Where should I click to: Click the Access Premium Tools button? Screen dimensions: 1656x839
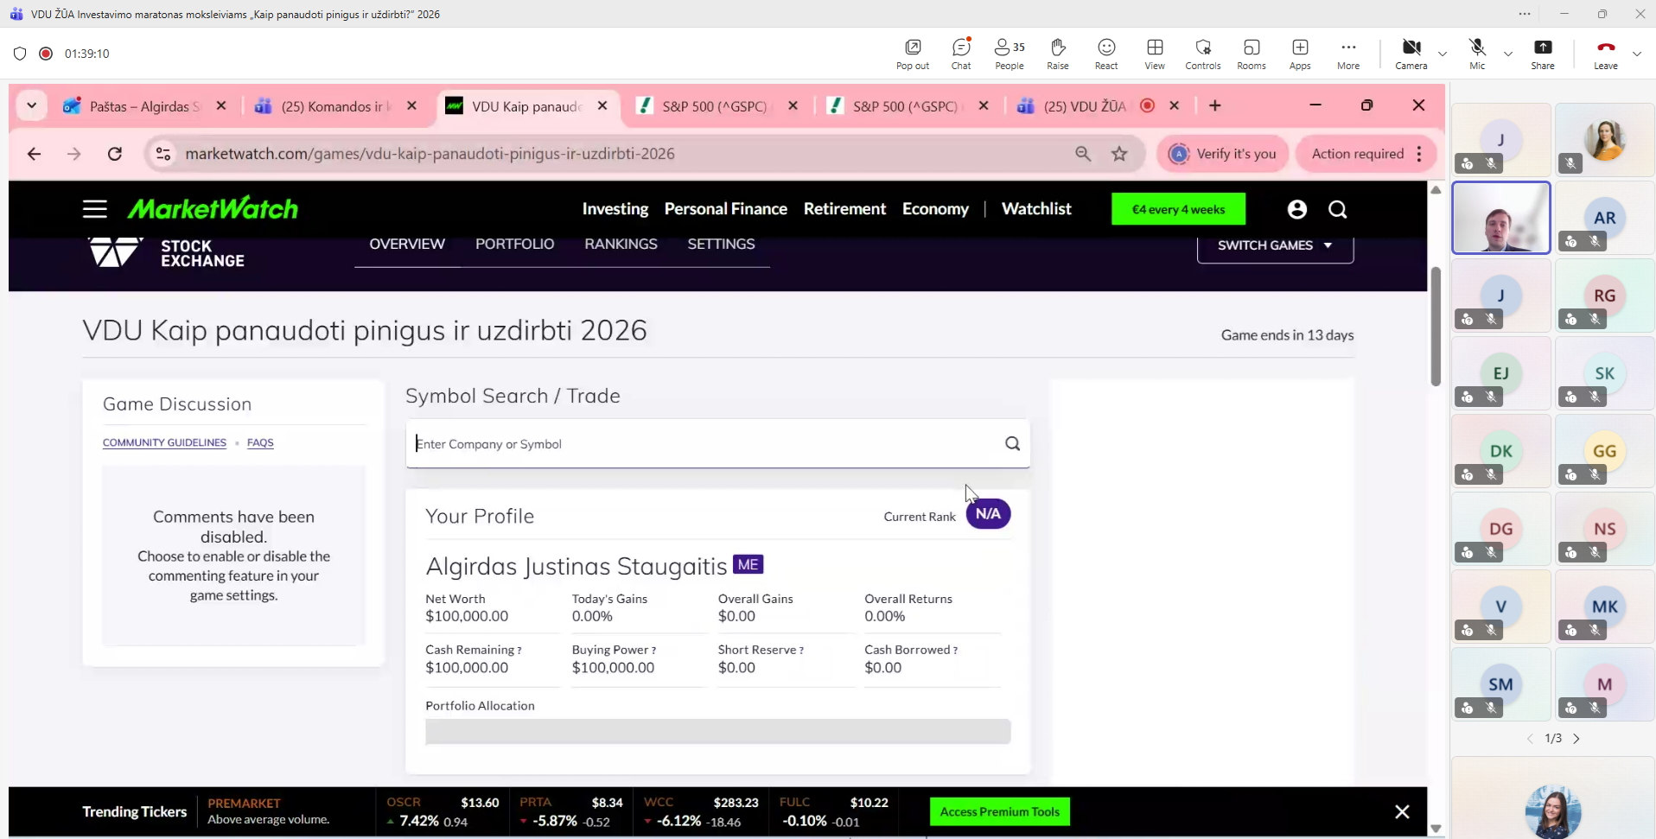[999, 811]
